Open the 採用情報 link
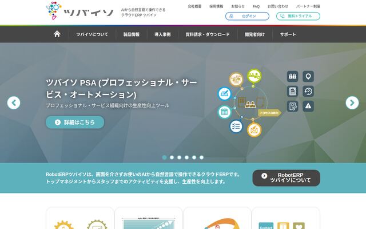The image size is (366, 229). click(216, 6)
